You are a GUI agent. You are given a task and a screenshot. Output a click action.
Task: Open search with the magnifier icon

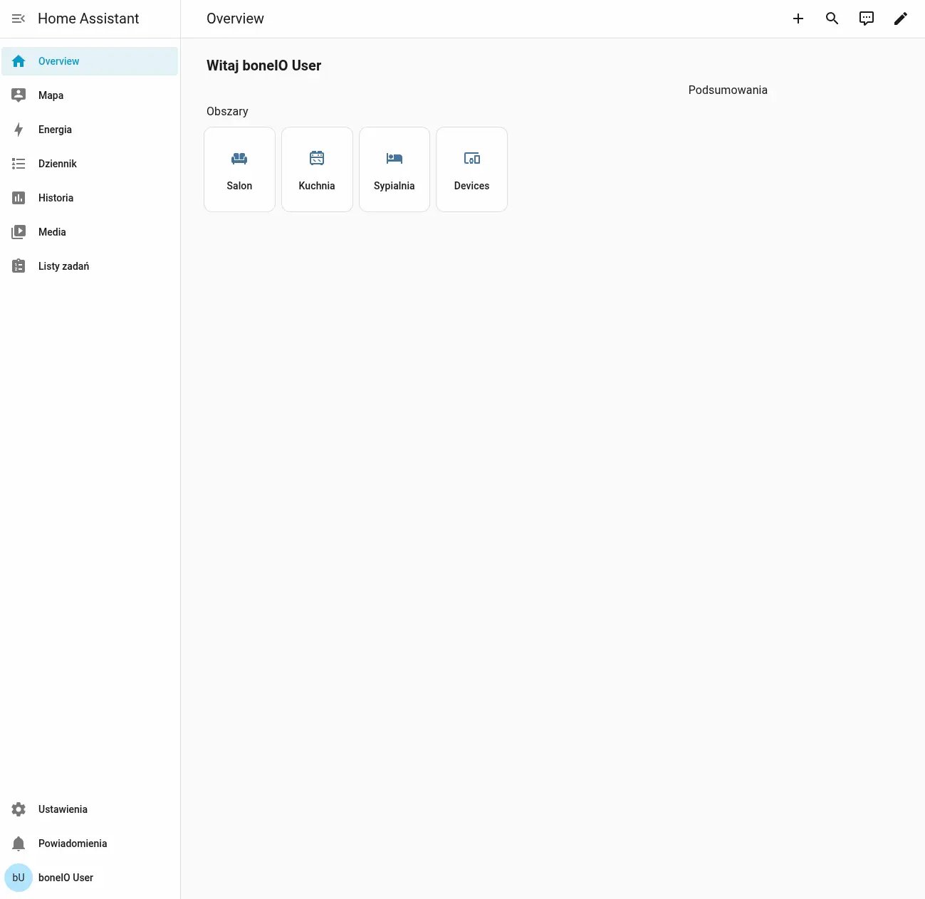coord(832,19)
